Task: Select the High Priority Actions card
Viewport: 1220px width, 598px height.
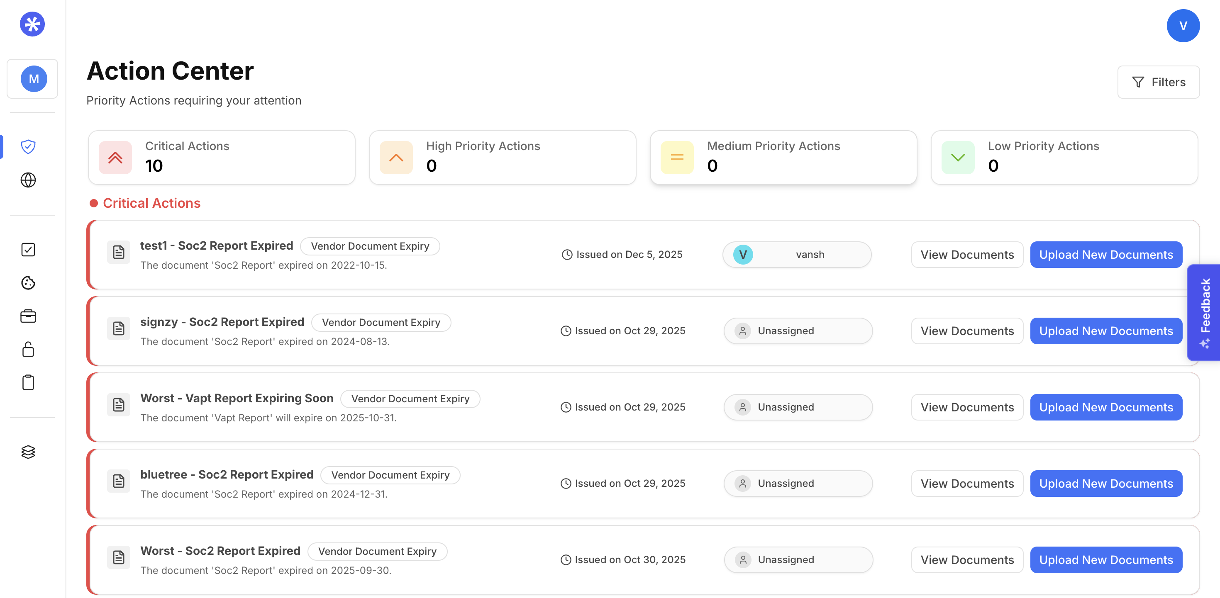Action: coord(502,157)
